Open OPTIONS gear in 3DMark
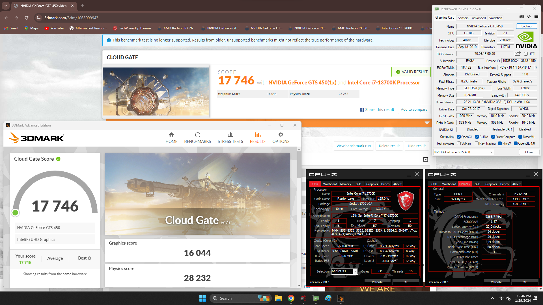543x305 pixels. point(281,138)
